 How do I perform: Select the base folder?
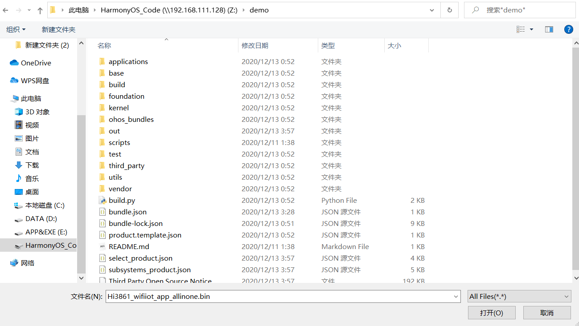click(116, 73)
